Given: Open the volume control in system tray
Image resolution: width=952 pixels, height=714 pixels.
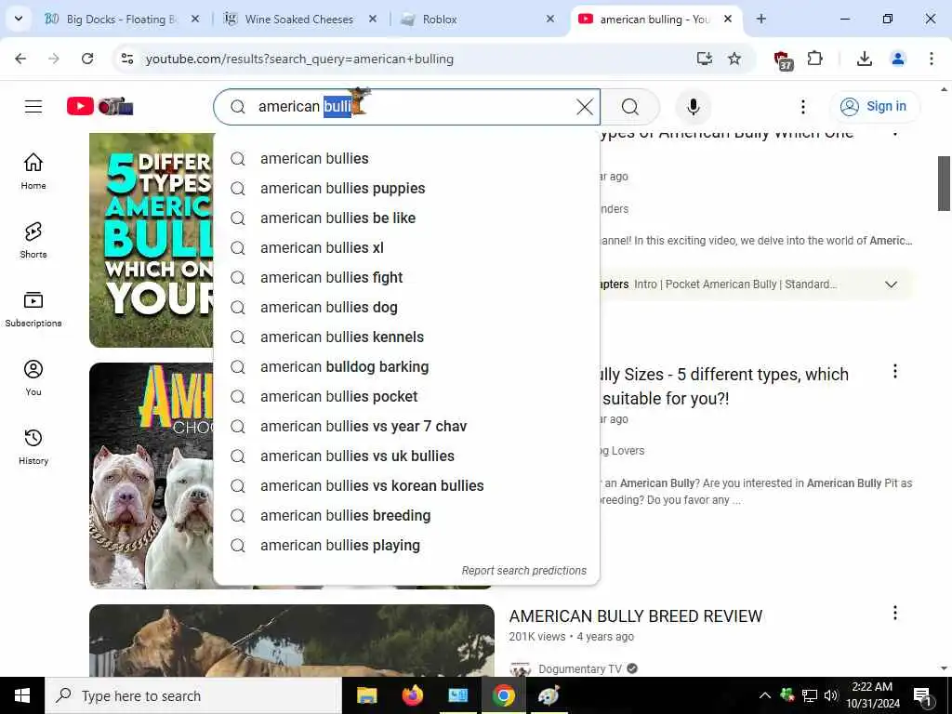Looking at the screenshot, I should point(830,695).
